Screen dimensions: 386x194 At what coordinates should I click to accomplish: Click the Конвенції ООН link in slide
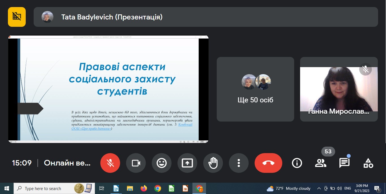(x=185, y=124)
